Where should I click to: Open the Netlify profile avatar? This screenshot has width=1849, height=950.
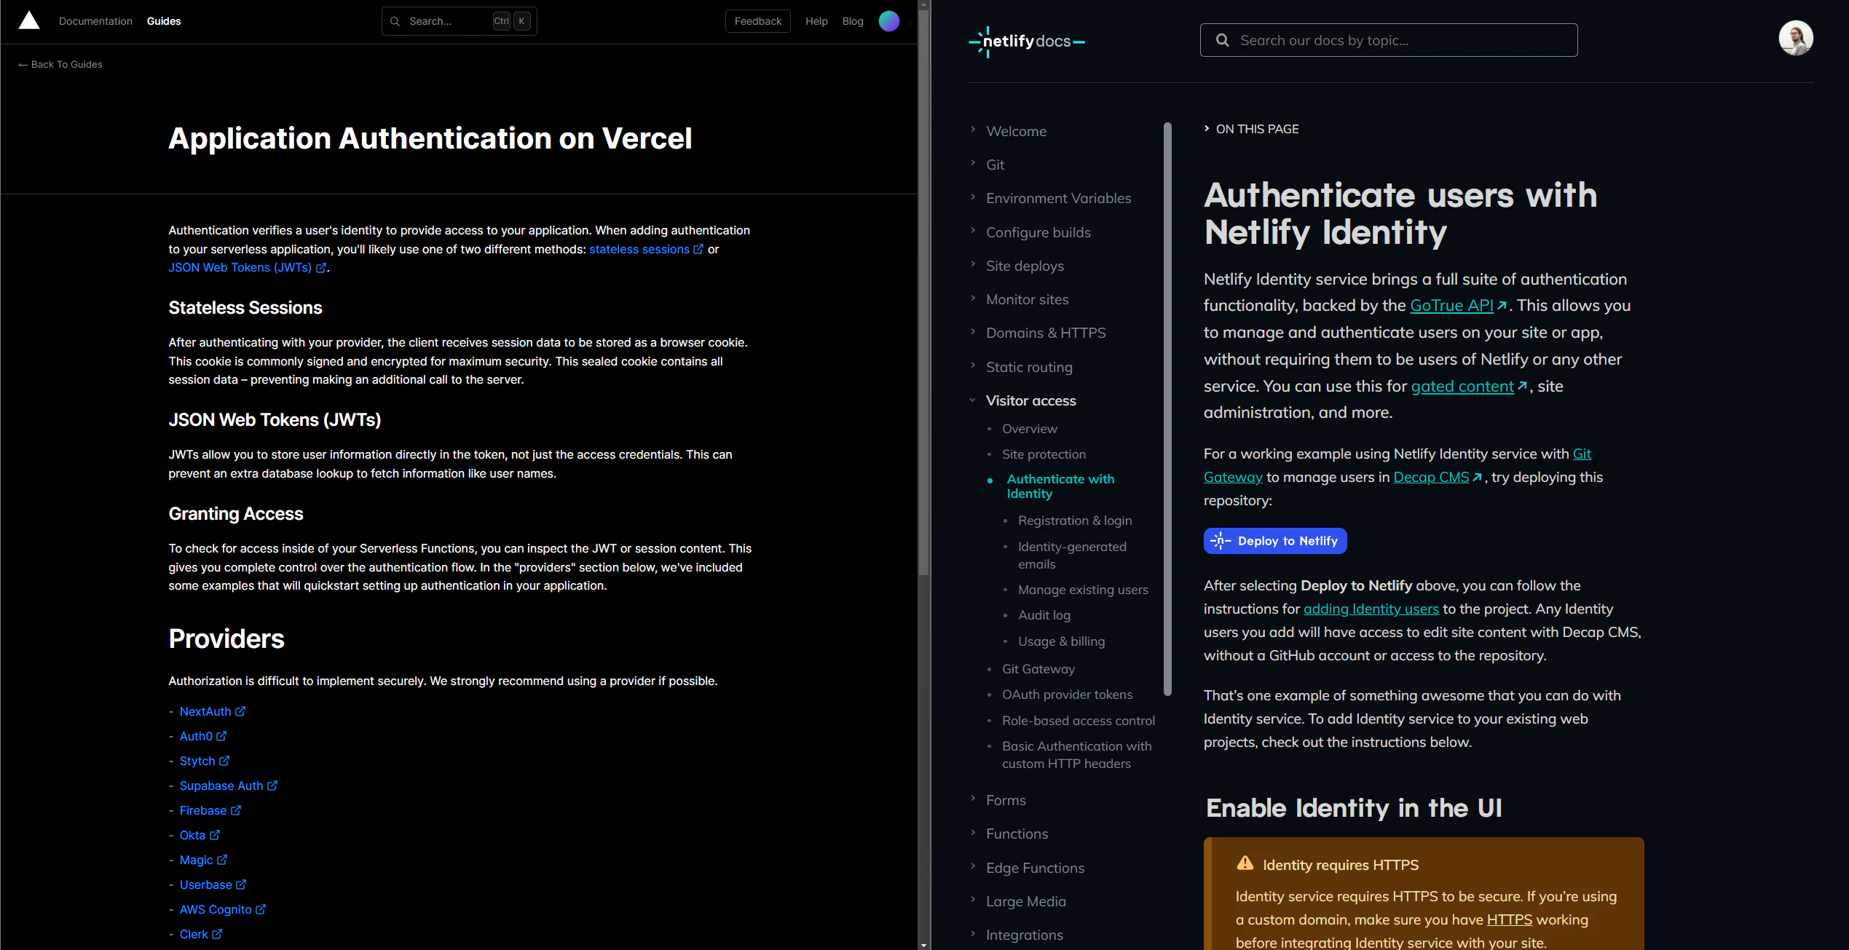pyautogui.click(x=1796, y=38)
